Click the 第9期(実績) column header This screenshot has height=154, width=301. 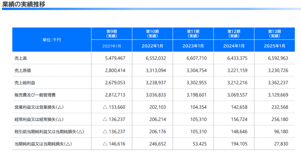click(x=112, y=34)
